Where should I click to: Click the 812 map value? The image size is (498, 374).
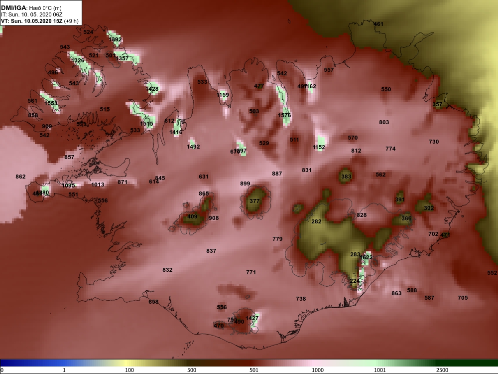[356, 151]
